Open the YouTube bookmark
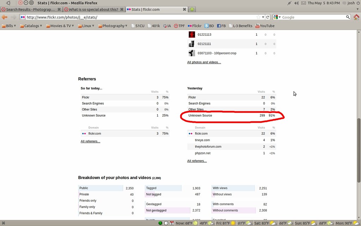 pos(265,26)
